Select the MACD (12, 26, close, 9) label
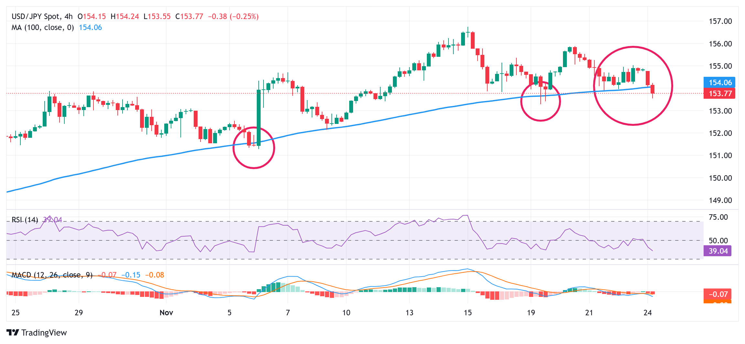The width and height of the screenshot is (745, 344). (52, 275)
